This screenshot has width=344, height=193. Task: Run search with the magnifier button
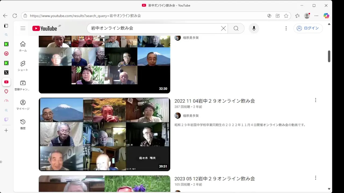tap(236, 28)
